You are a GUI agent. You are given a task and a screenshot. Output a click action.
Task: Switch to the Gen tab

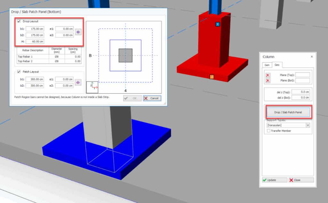point(267,65)
